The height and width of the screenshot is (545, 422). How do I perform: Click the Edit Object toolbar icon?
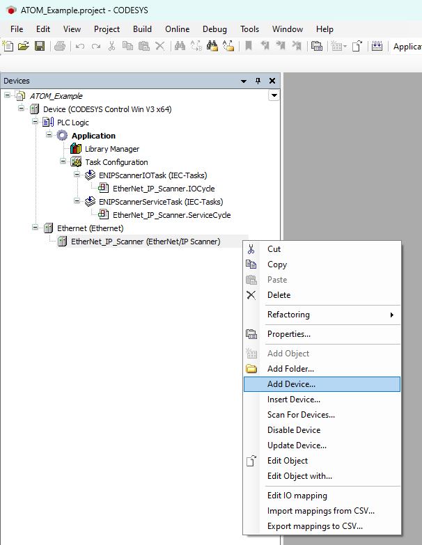point(357,46)
